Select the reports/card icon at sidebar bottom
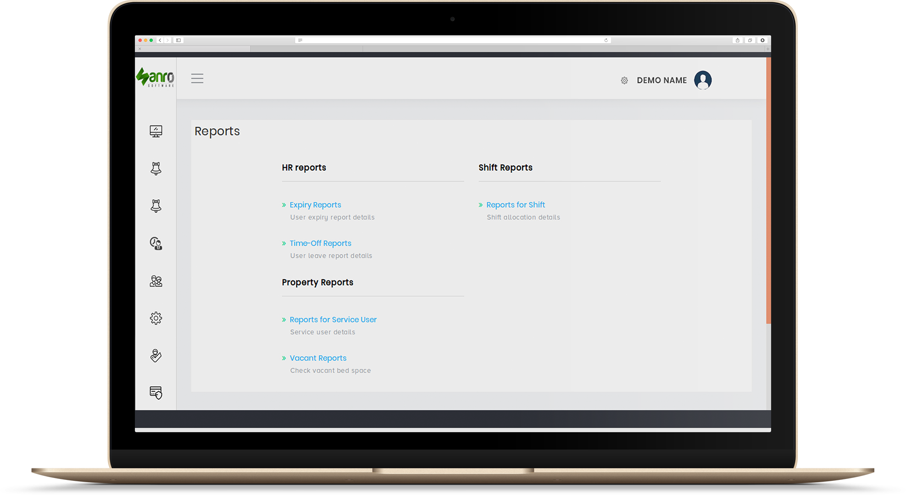 (156, 392)
